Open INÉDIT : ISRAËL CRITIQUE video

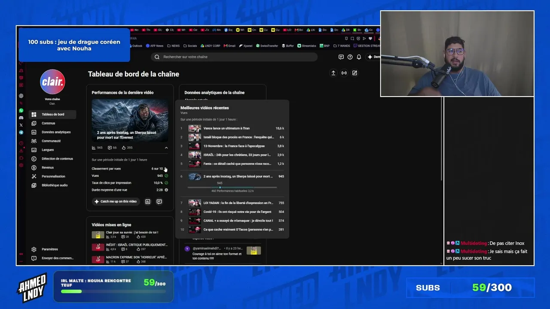pyautogui.click(x=130, y=247)
